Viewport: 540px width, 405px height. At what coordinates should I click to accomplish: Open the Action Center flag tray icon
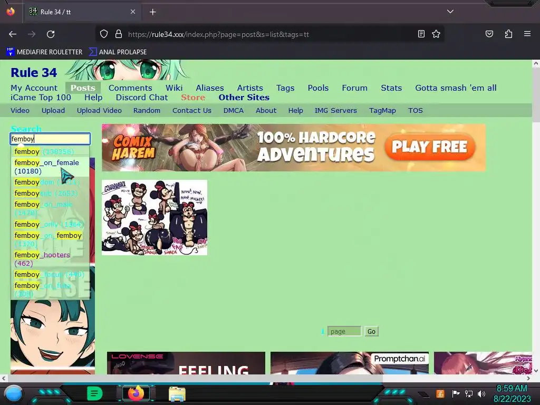(456, 393)
